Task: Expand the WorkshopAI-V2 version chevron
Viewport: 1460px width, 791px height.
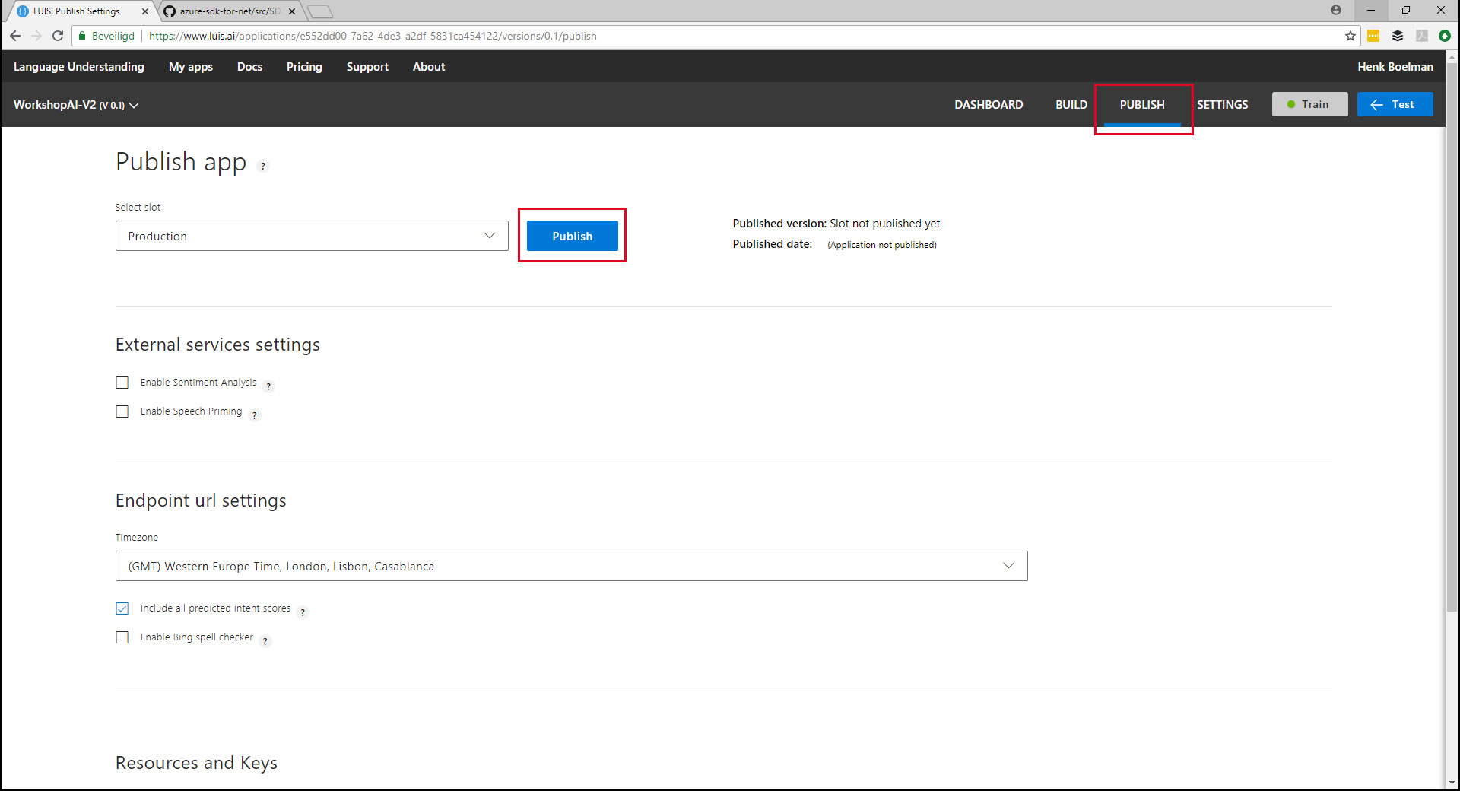Action: tap(134, 106)
